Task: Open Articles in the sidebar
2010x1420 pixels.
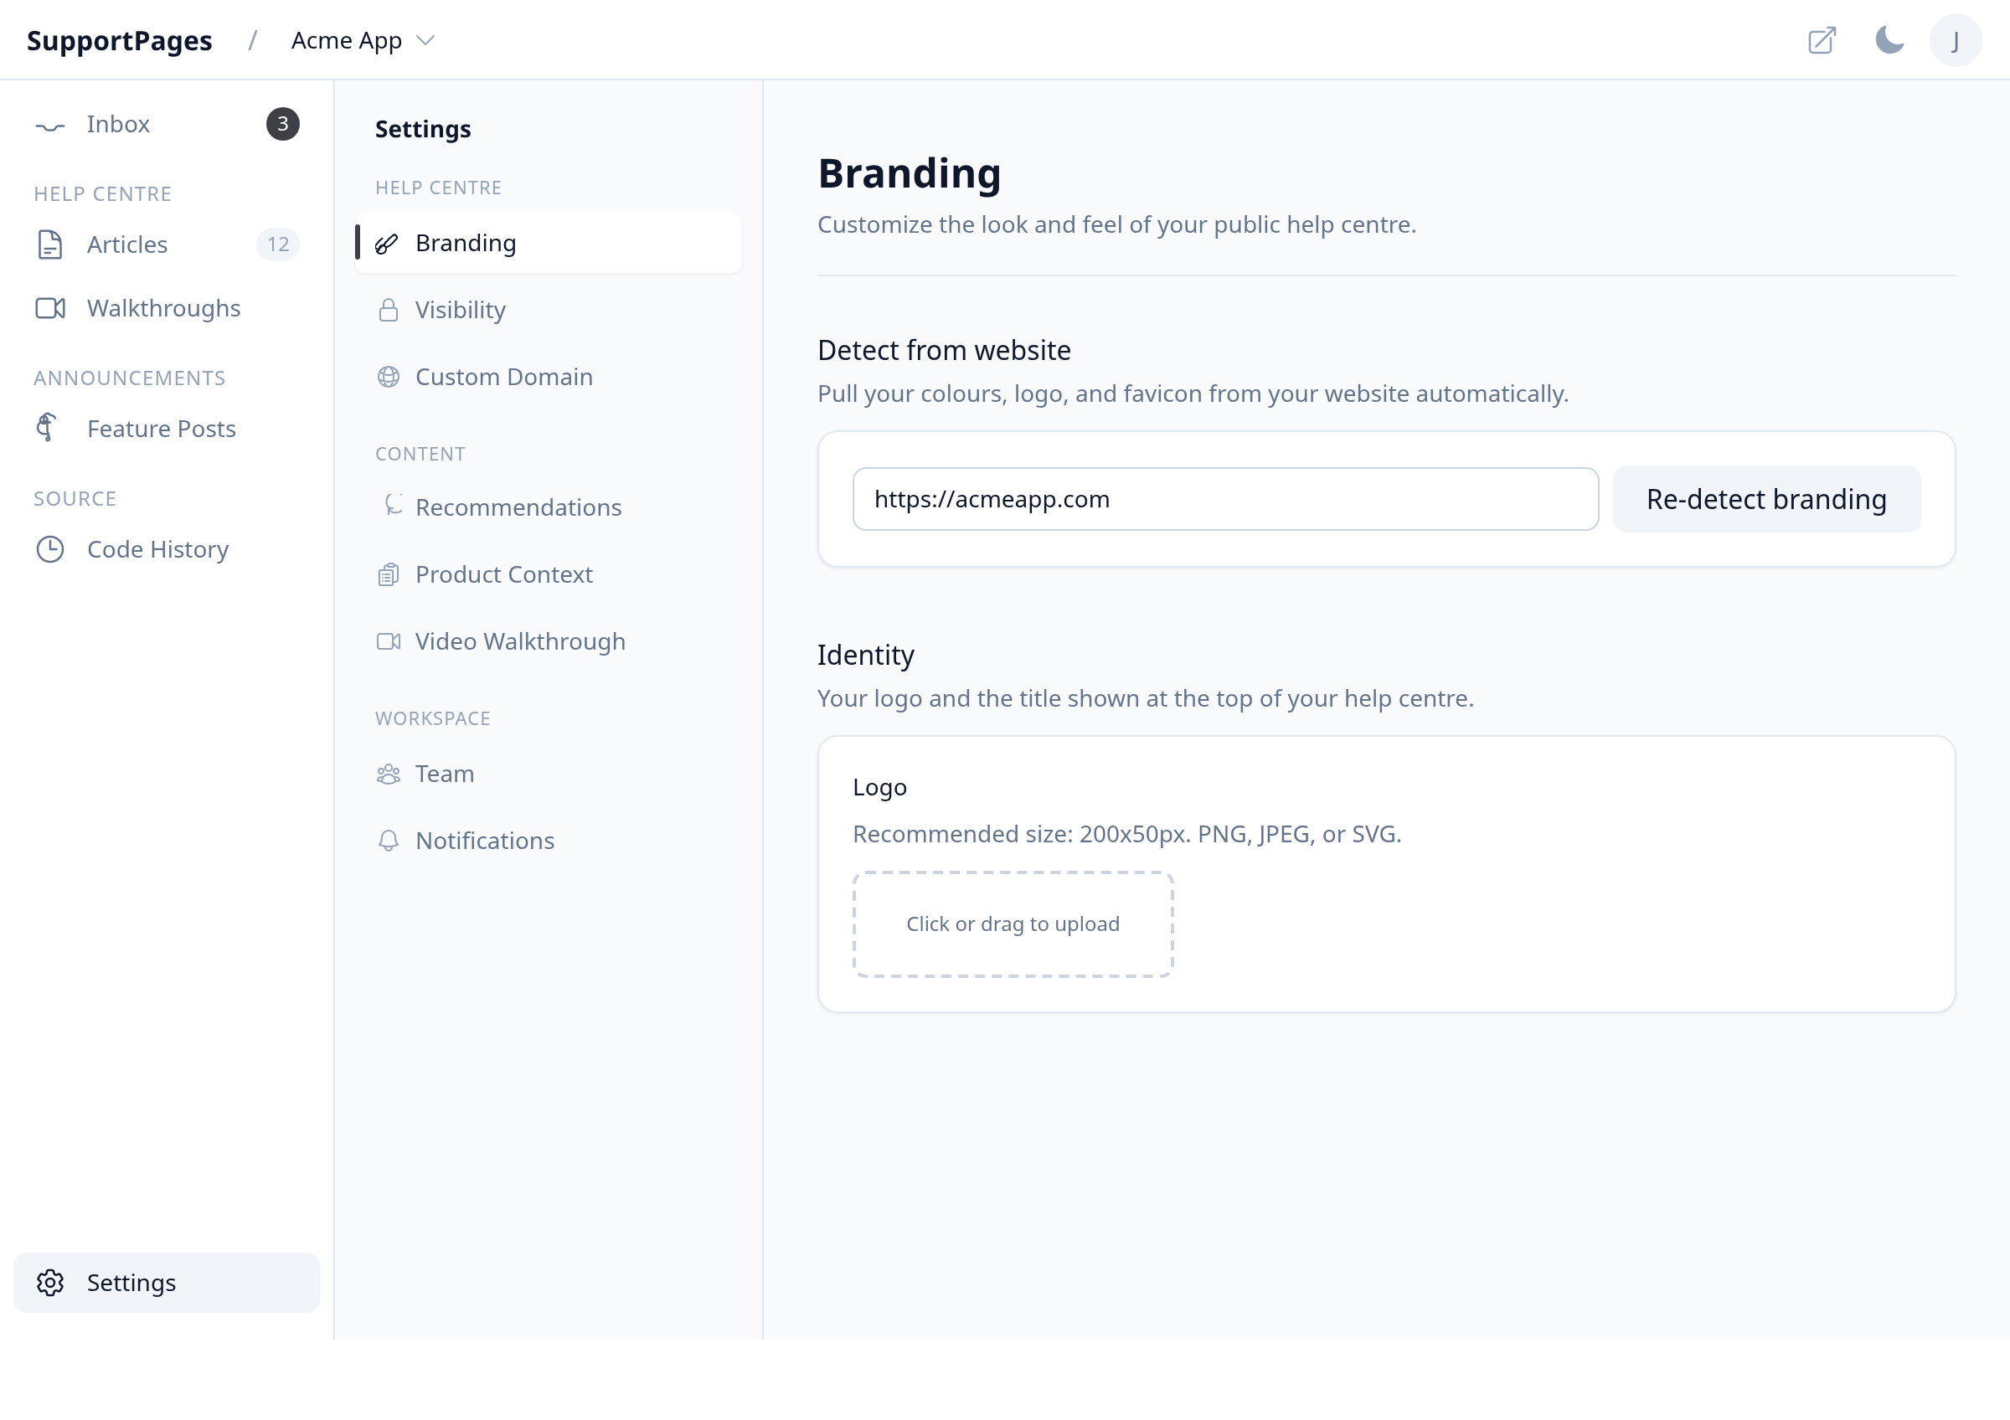Action: (127, 245)
